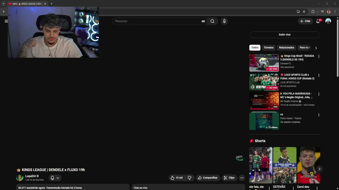Click the '56.017 assistindo agora' text

click(32, 188)
